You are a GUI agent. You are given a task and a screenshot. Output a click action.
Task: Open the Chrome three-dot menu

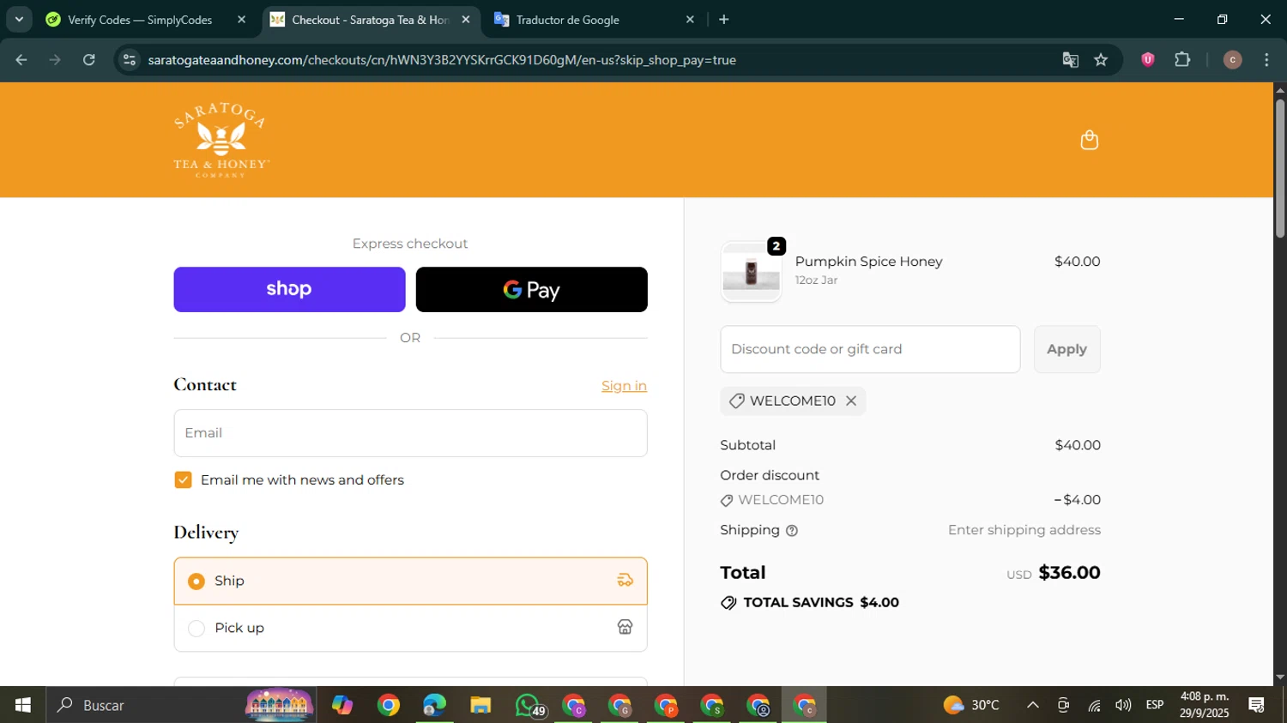1266,60
